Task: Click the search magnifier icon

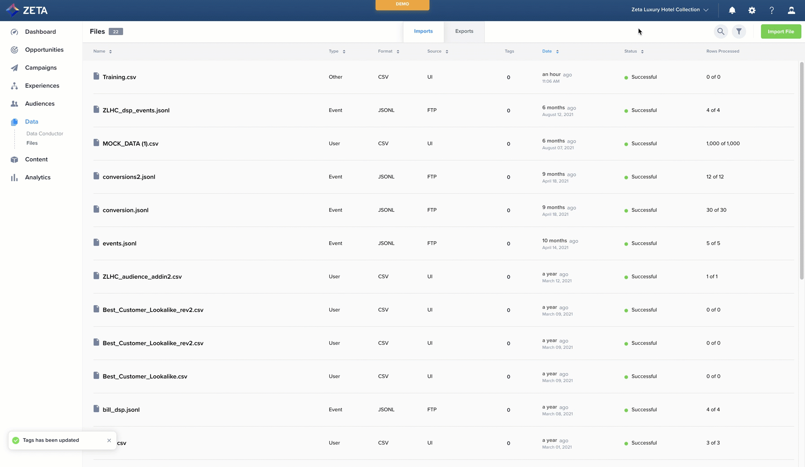Action: 721,31
